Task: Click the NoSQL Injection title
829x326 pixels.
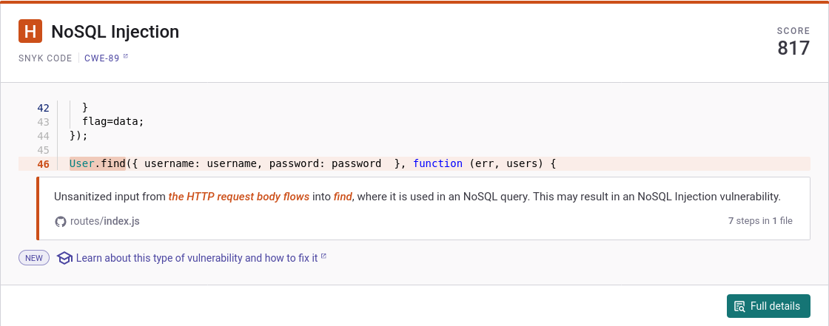Action: point(115,32)
